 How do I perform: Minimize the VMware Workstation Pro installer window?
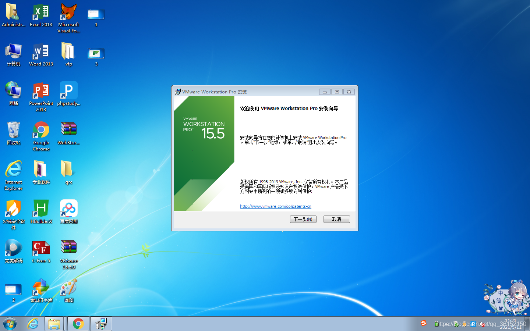pyautogui.click(x=325, y=92)
